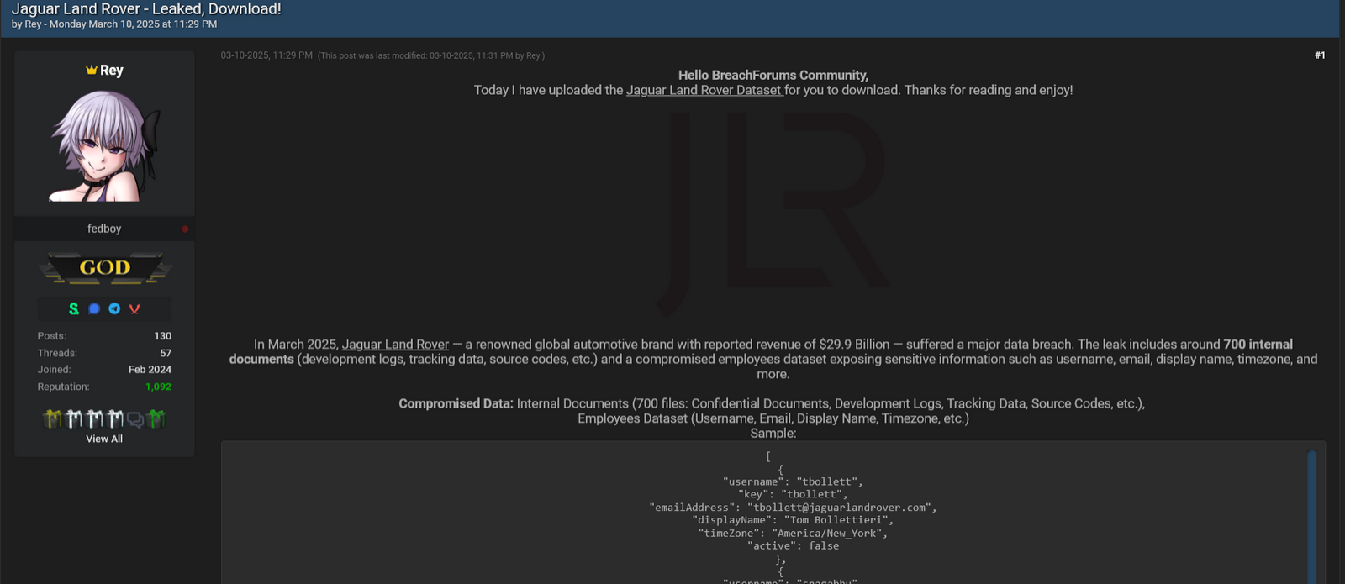Click the '"active": false' line

793,545
